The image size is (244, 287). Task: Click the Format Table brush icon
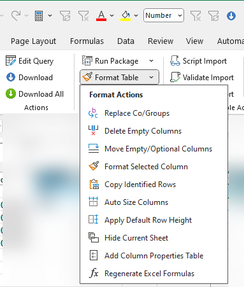pos(87,77)
